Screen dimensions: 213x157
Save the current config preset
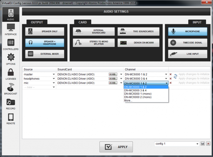coord(203,144)
